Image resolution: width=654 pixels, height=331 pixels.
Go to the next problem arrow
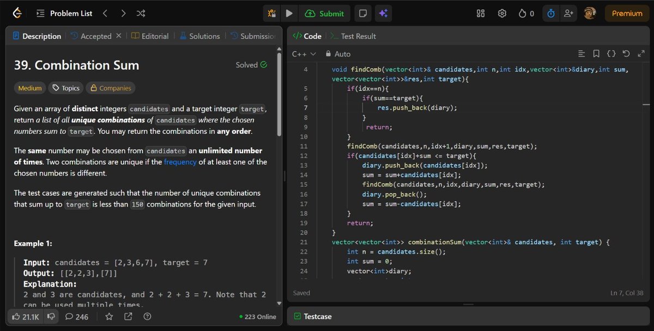(123, 13)
